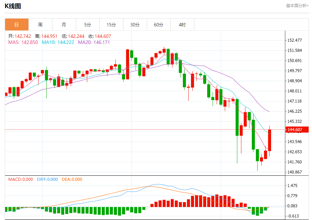Click the 151.584 price axis label
Image resolution: width=312 pixels, height=220 pixels.
tap(294, 50)
